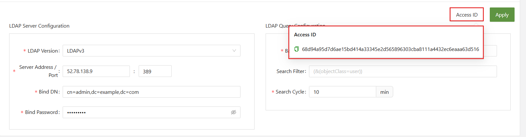The width and height of the screenshot is (526, 137).
Task: Select the Access ID hash string
Action: [390, 49]
